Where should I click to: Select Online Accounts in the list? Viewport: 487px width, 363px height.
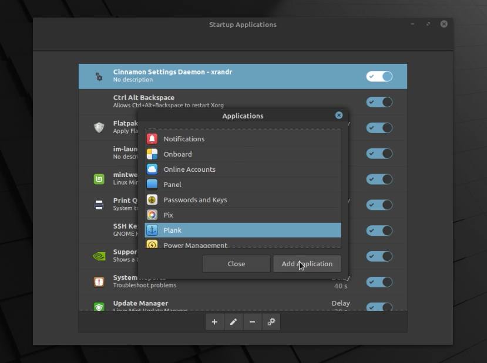pyautogui.click(x=243, y=169)
